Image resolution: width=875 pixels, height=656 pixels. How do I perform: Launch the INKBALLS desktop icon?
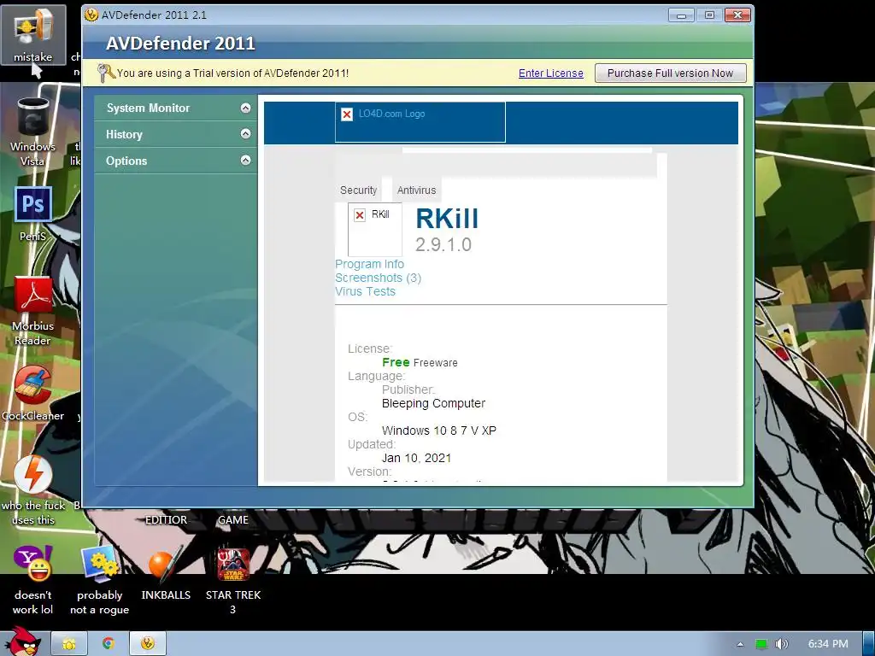(x=166, y=573)
